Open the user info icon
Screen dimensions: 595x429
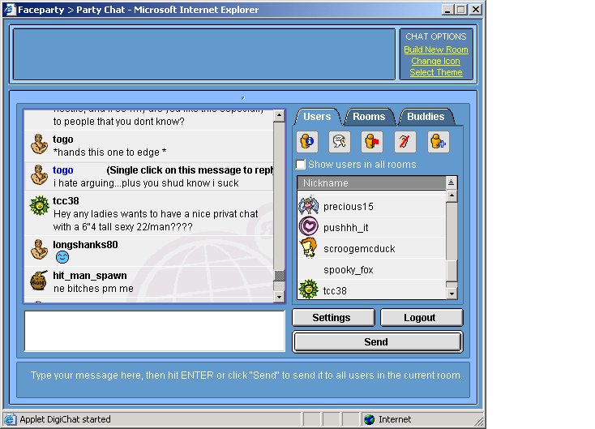pyautogui.click(x=307, y=142)
